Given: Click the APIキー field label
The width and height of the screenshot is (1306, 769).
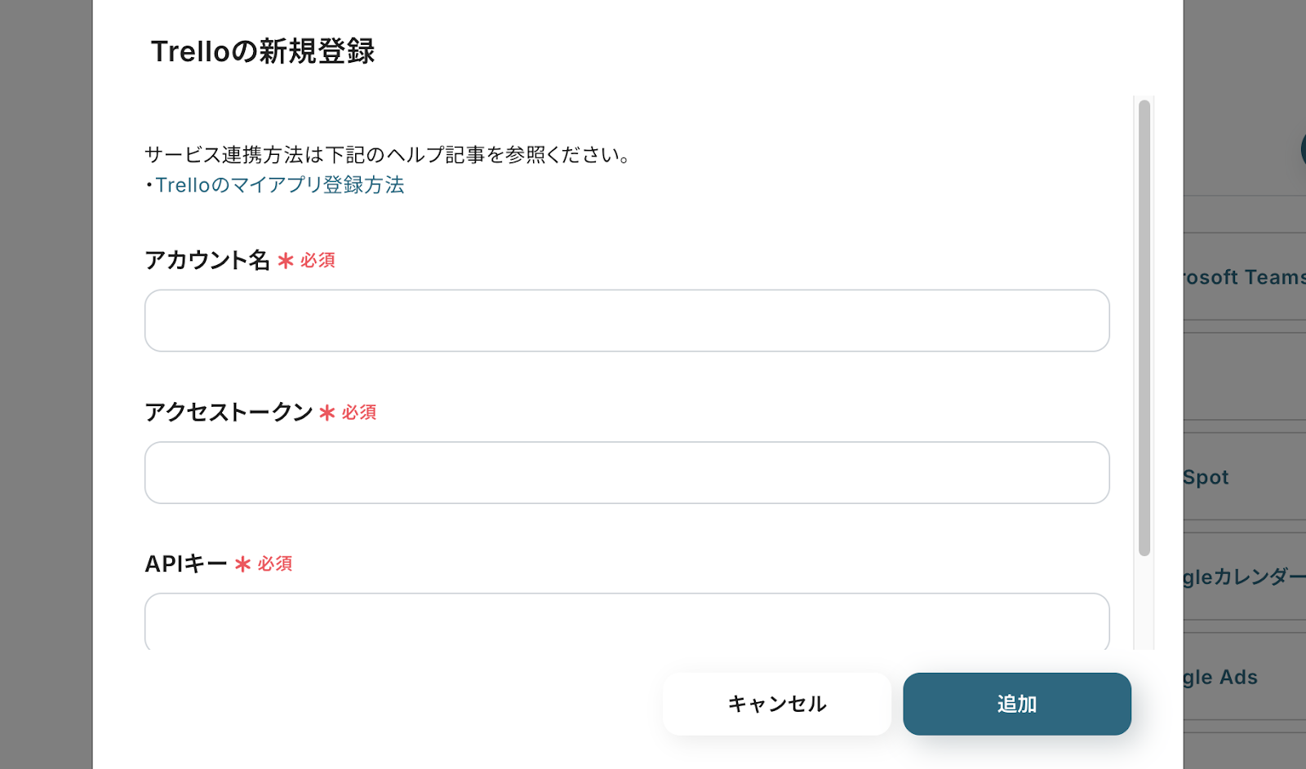Looking at the screenshot, I should [x=186, y=563].
